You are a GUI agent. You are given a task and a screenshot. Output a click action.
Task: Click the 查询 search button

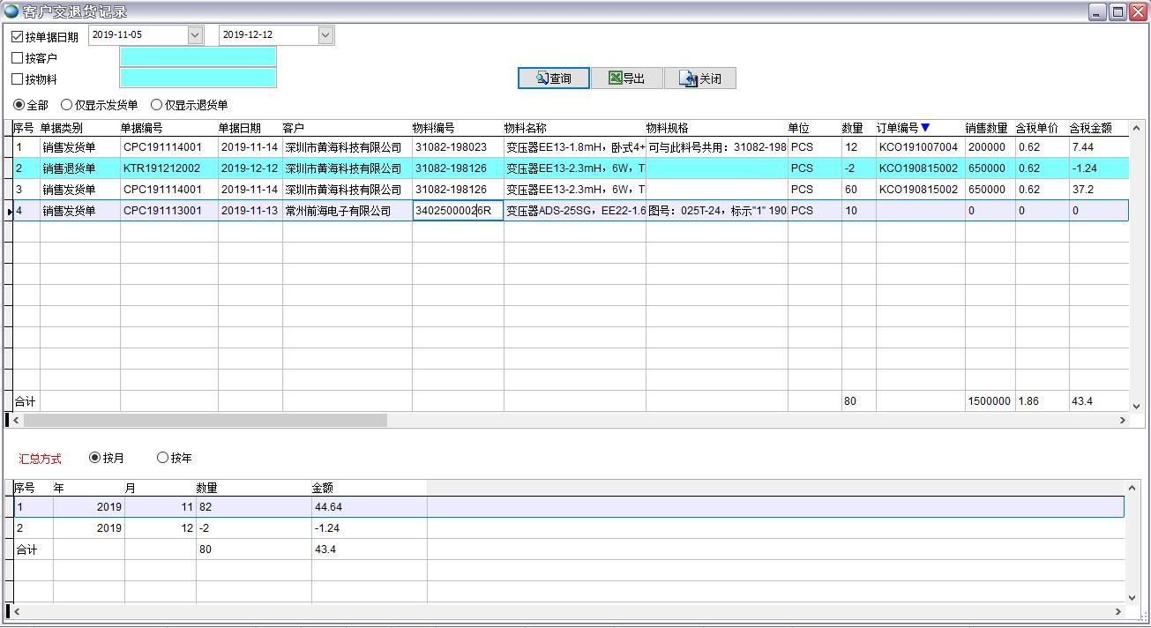coord(553,78)
